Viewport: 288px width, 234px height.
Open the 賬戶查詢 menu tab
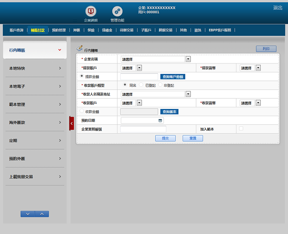16,30
